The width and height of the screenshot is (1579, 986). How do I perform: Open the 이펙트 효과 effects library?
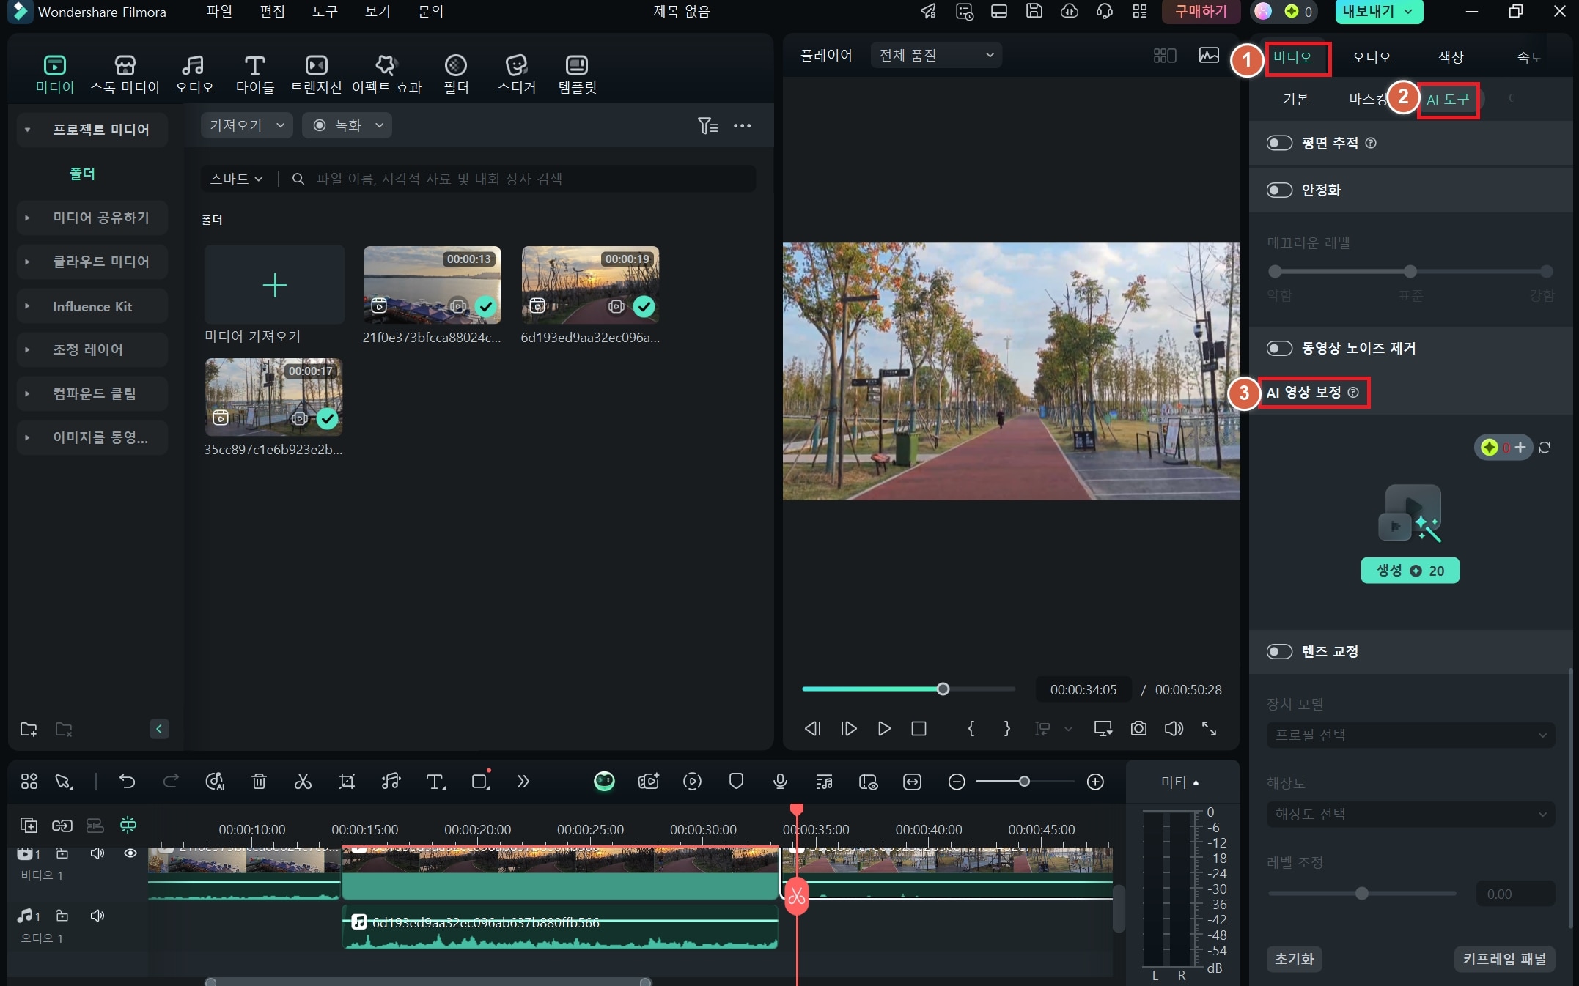point(386,74)
